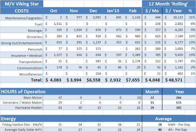Select Generator yearly hours 133

tap(179, 103)
